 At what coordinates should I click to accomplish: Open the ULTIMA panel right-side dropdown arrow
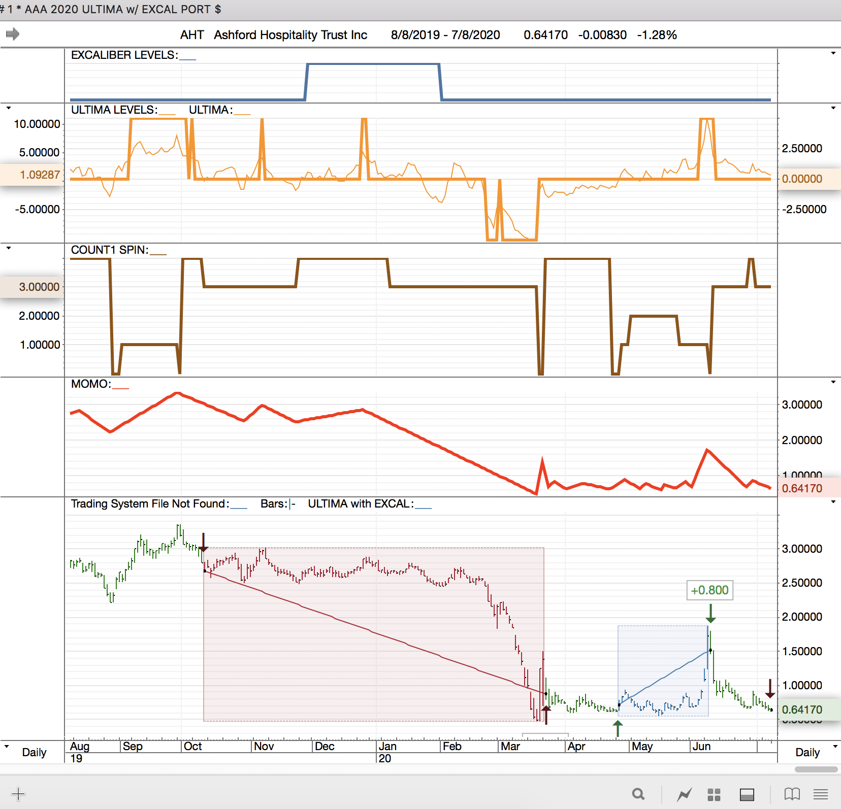click(833, 108)
